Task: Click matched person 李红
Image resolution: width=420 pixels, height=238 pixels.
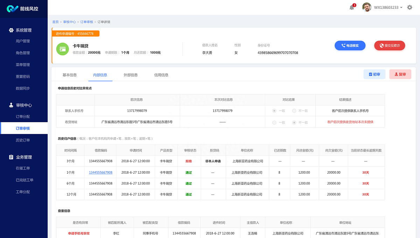Action: (x=116, y=233)
